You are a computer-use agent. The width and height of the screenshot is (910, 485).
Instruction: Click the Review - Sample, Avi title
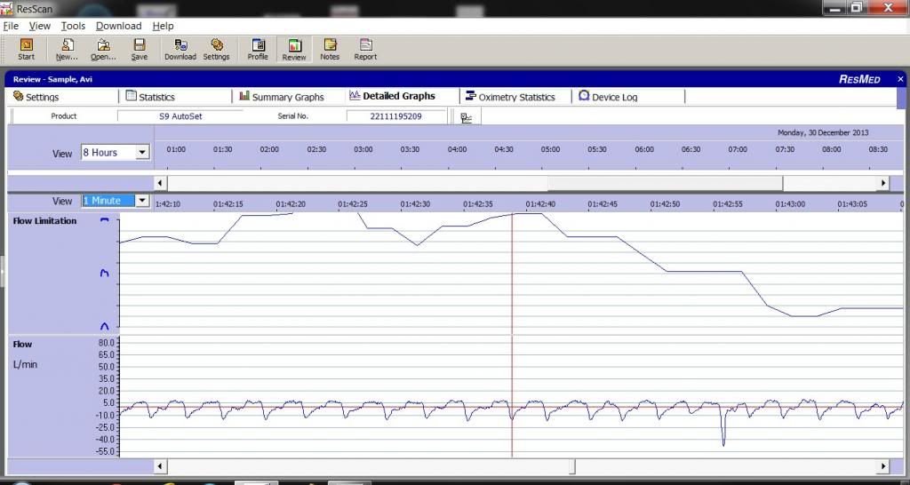coord(52,79)
